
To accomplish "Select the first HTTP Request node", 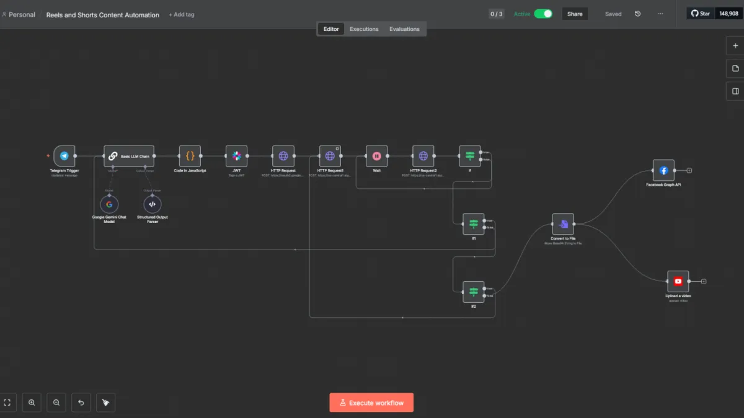I will 283,156.
